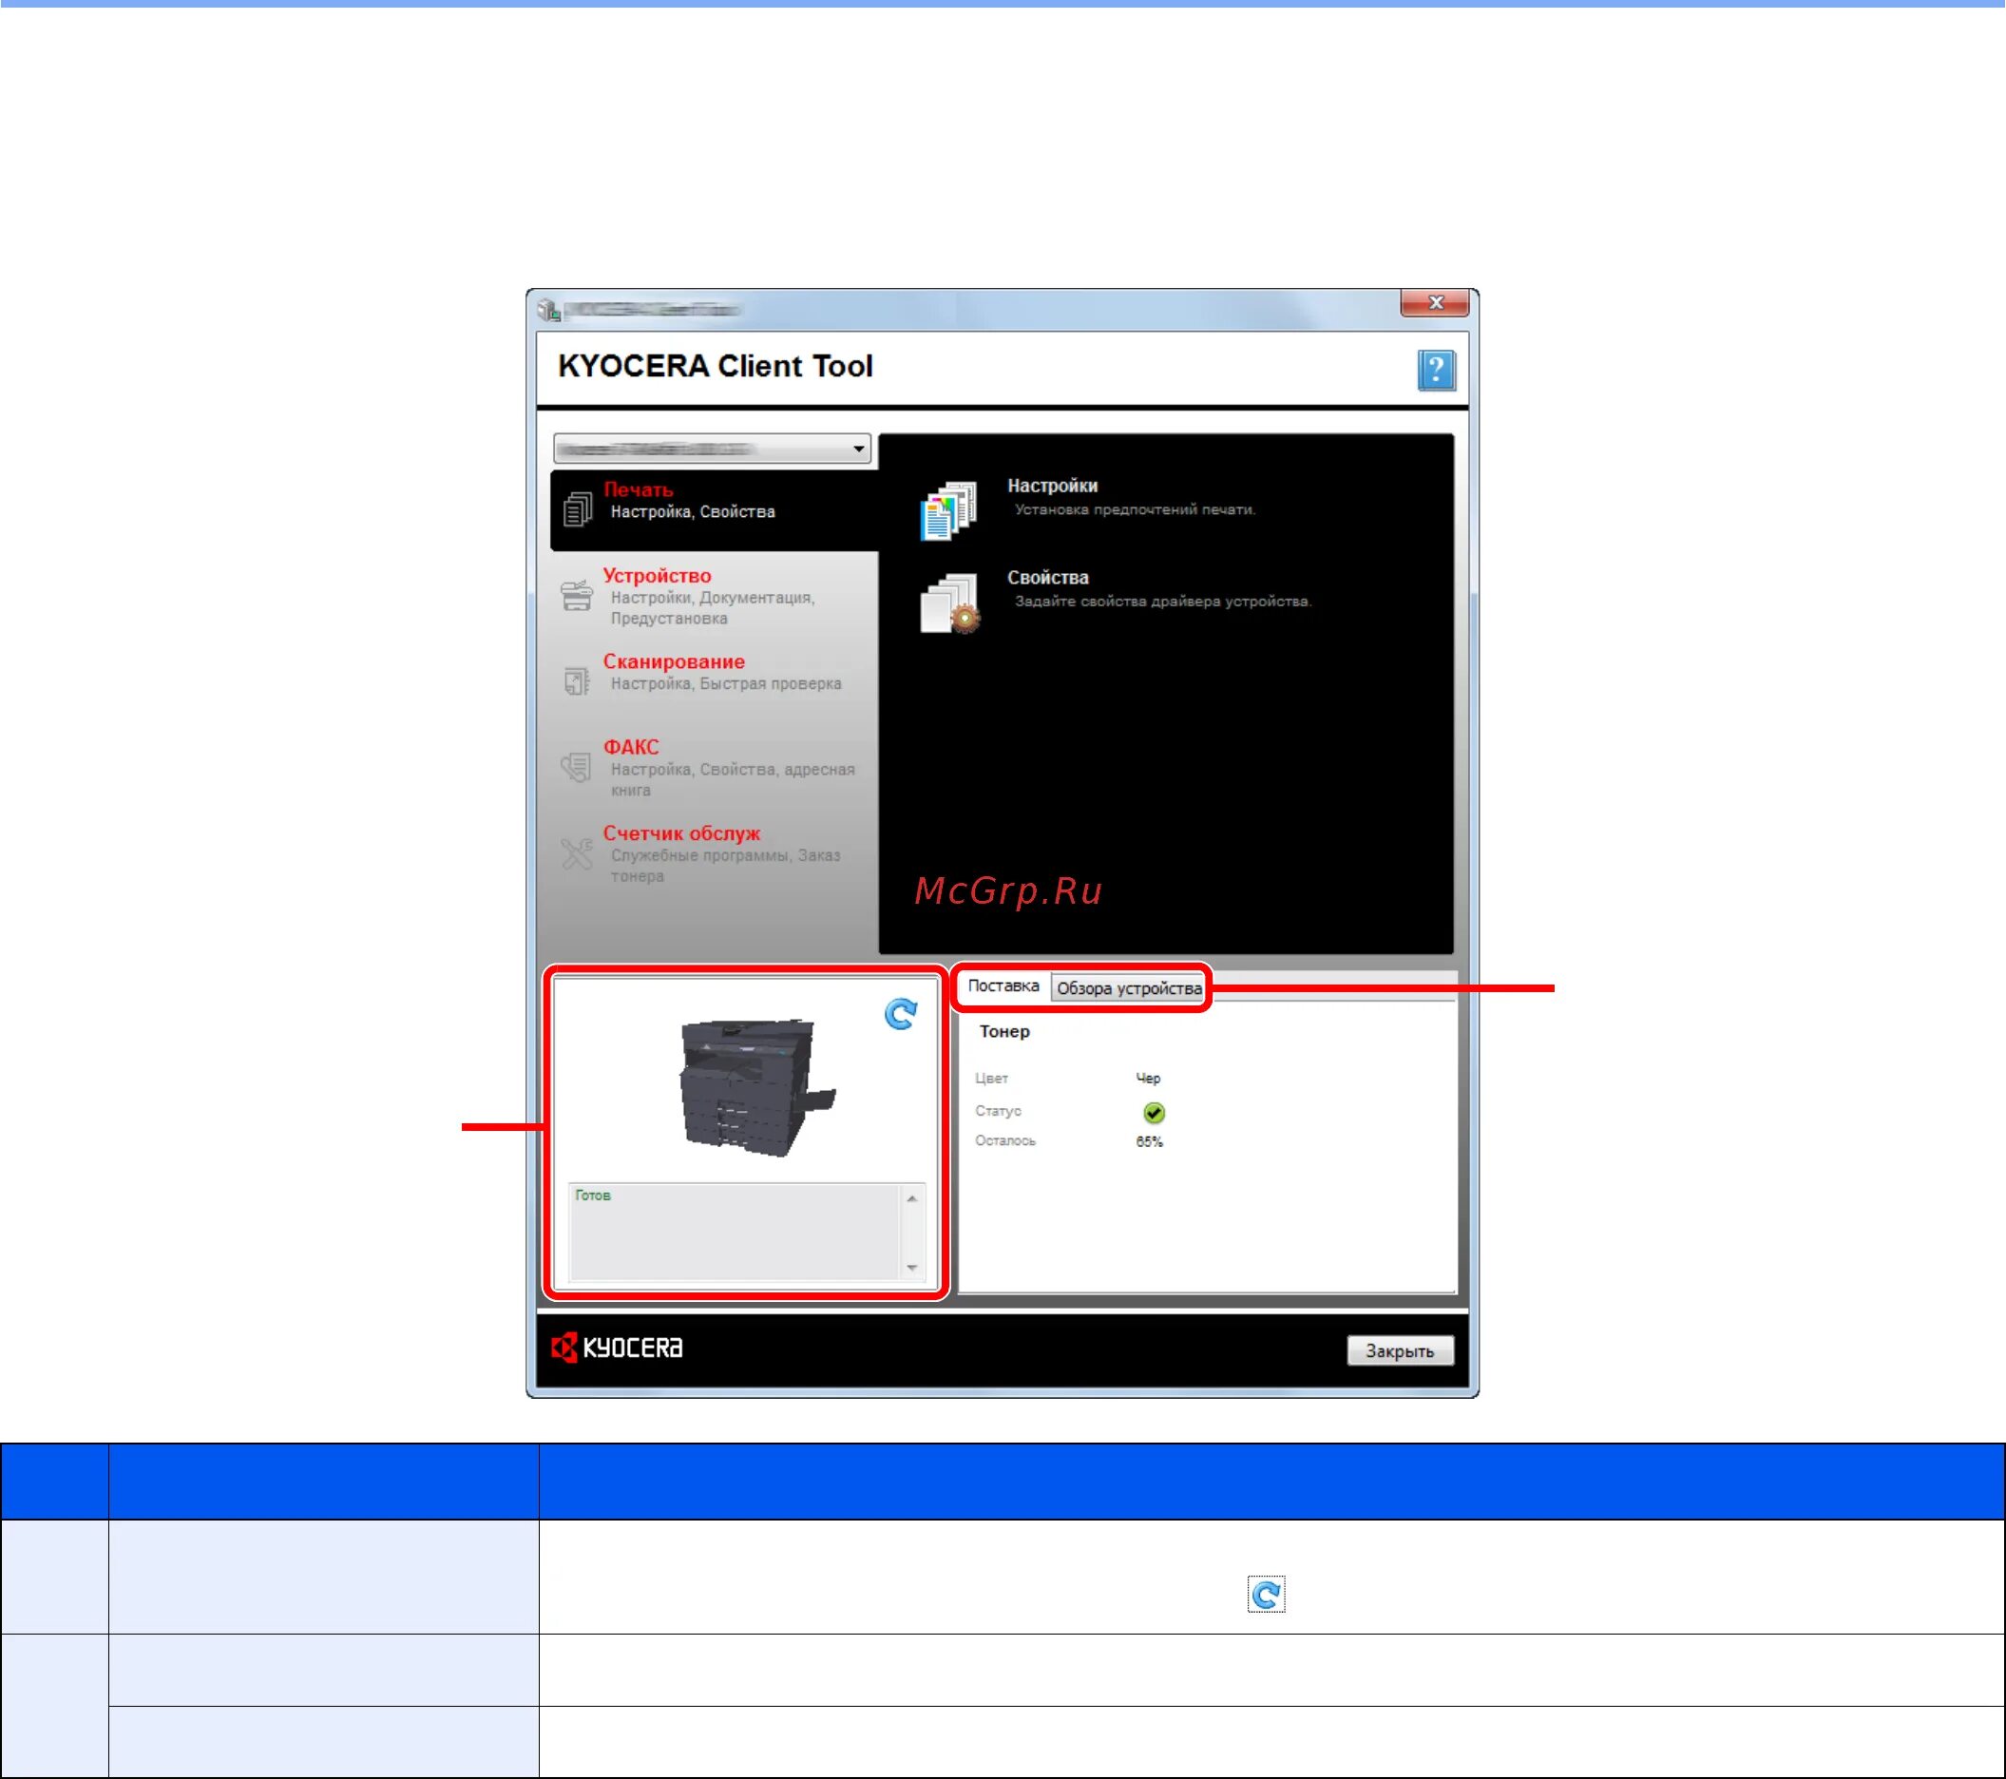This screenshot has width=2006, height=1779.
Task: Click the Сканирование scanner icon
Action: click(576, 680)
